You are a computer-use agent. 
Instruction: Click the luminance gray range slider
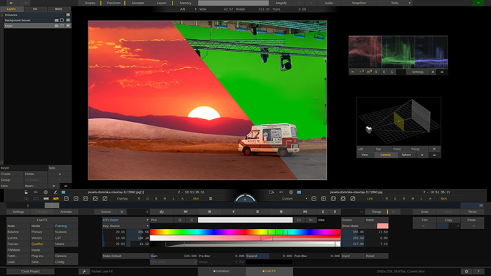point(245,244)
